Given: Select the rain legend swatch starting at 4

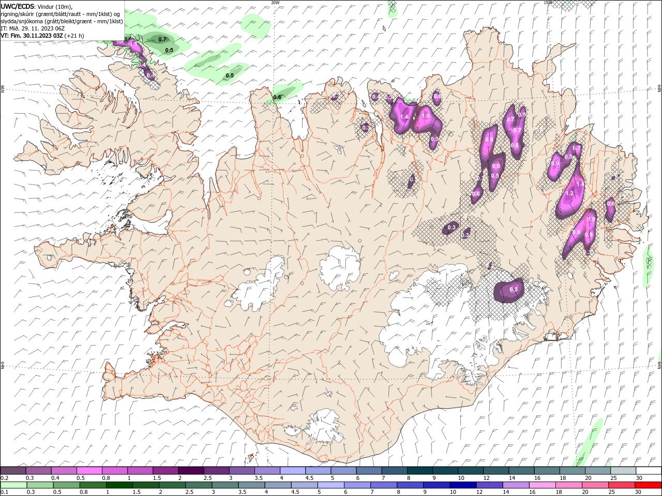Looking at the screenshot, I should [278, 485].
